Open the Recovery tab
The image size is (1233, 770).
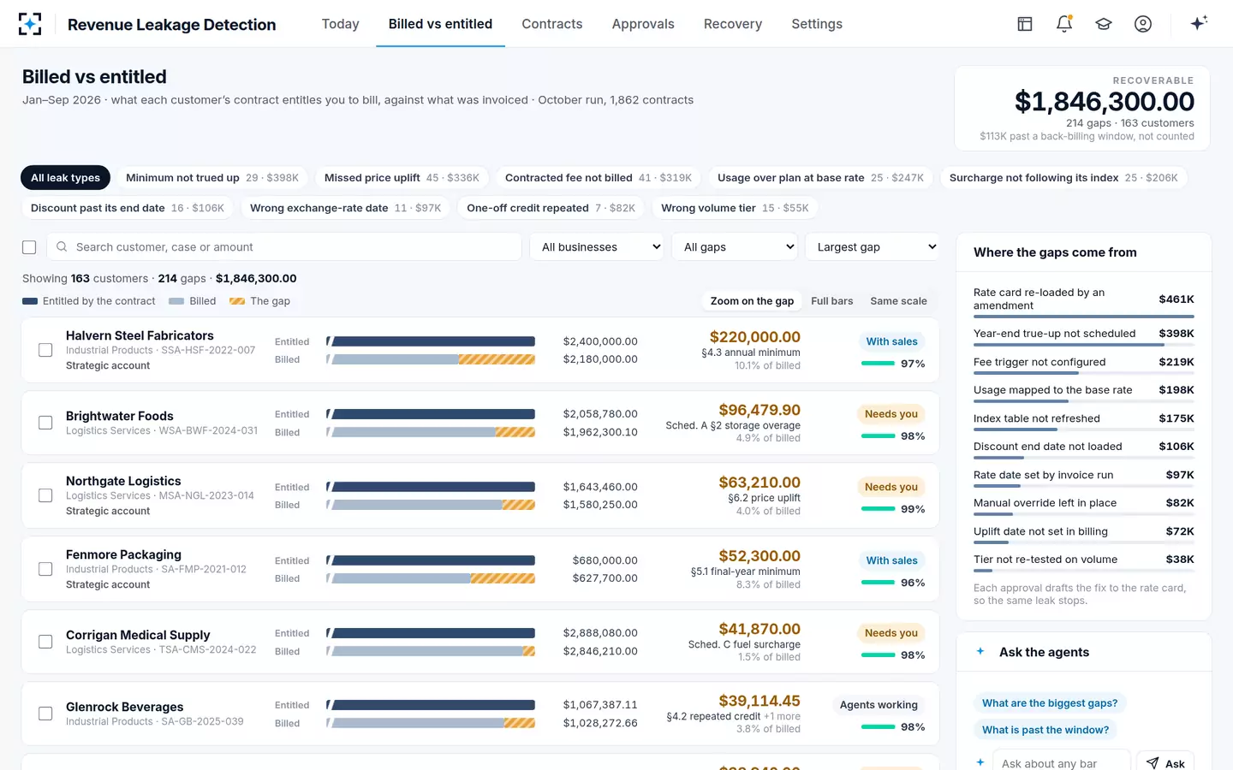[x=733, y=24]
